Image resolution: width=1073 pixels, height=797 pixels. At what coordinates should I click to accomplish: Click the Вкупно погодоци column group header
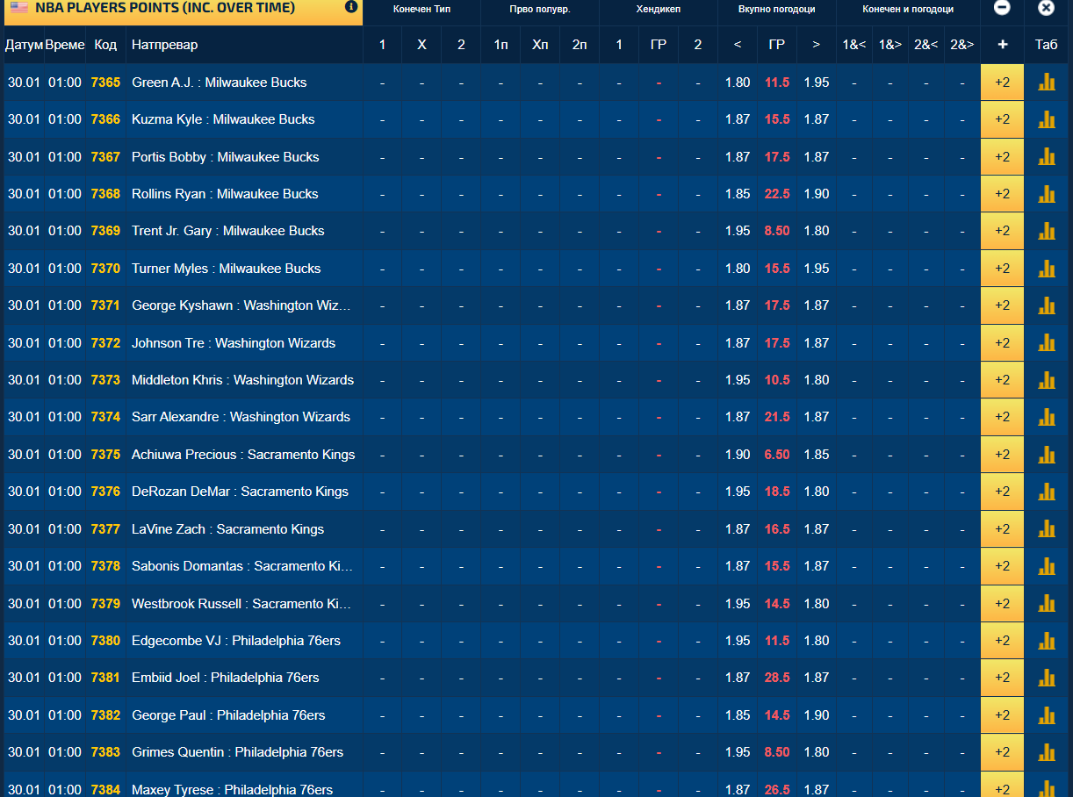point(776,10)
